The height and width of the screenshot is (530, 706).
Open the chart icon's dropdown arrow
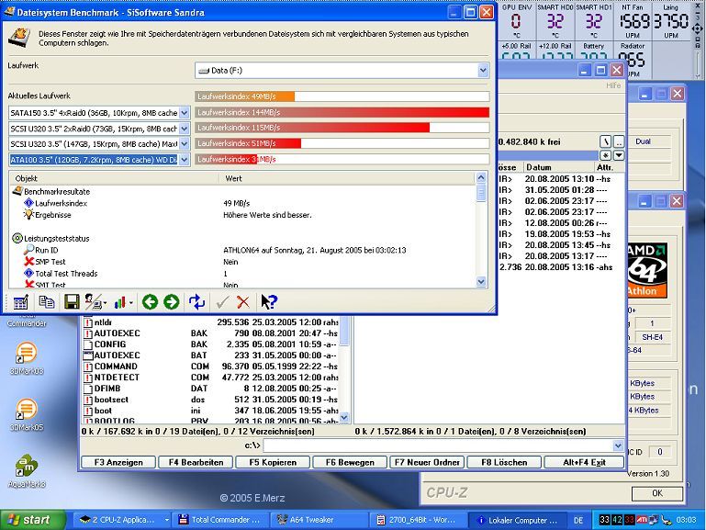(131, 303)
